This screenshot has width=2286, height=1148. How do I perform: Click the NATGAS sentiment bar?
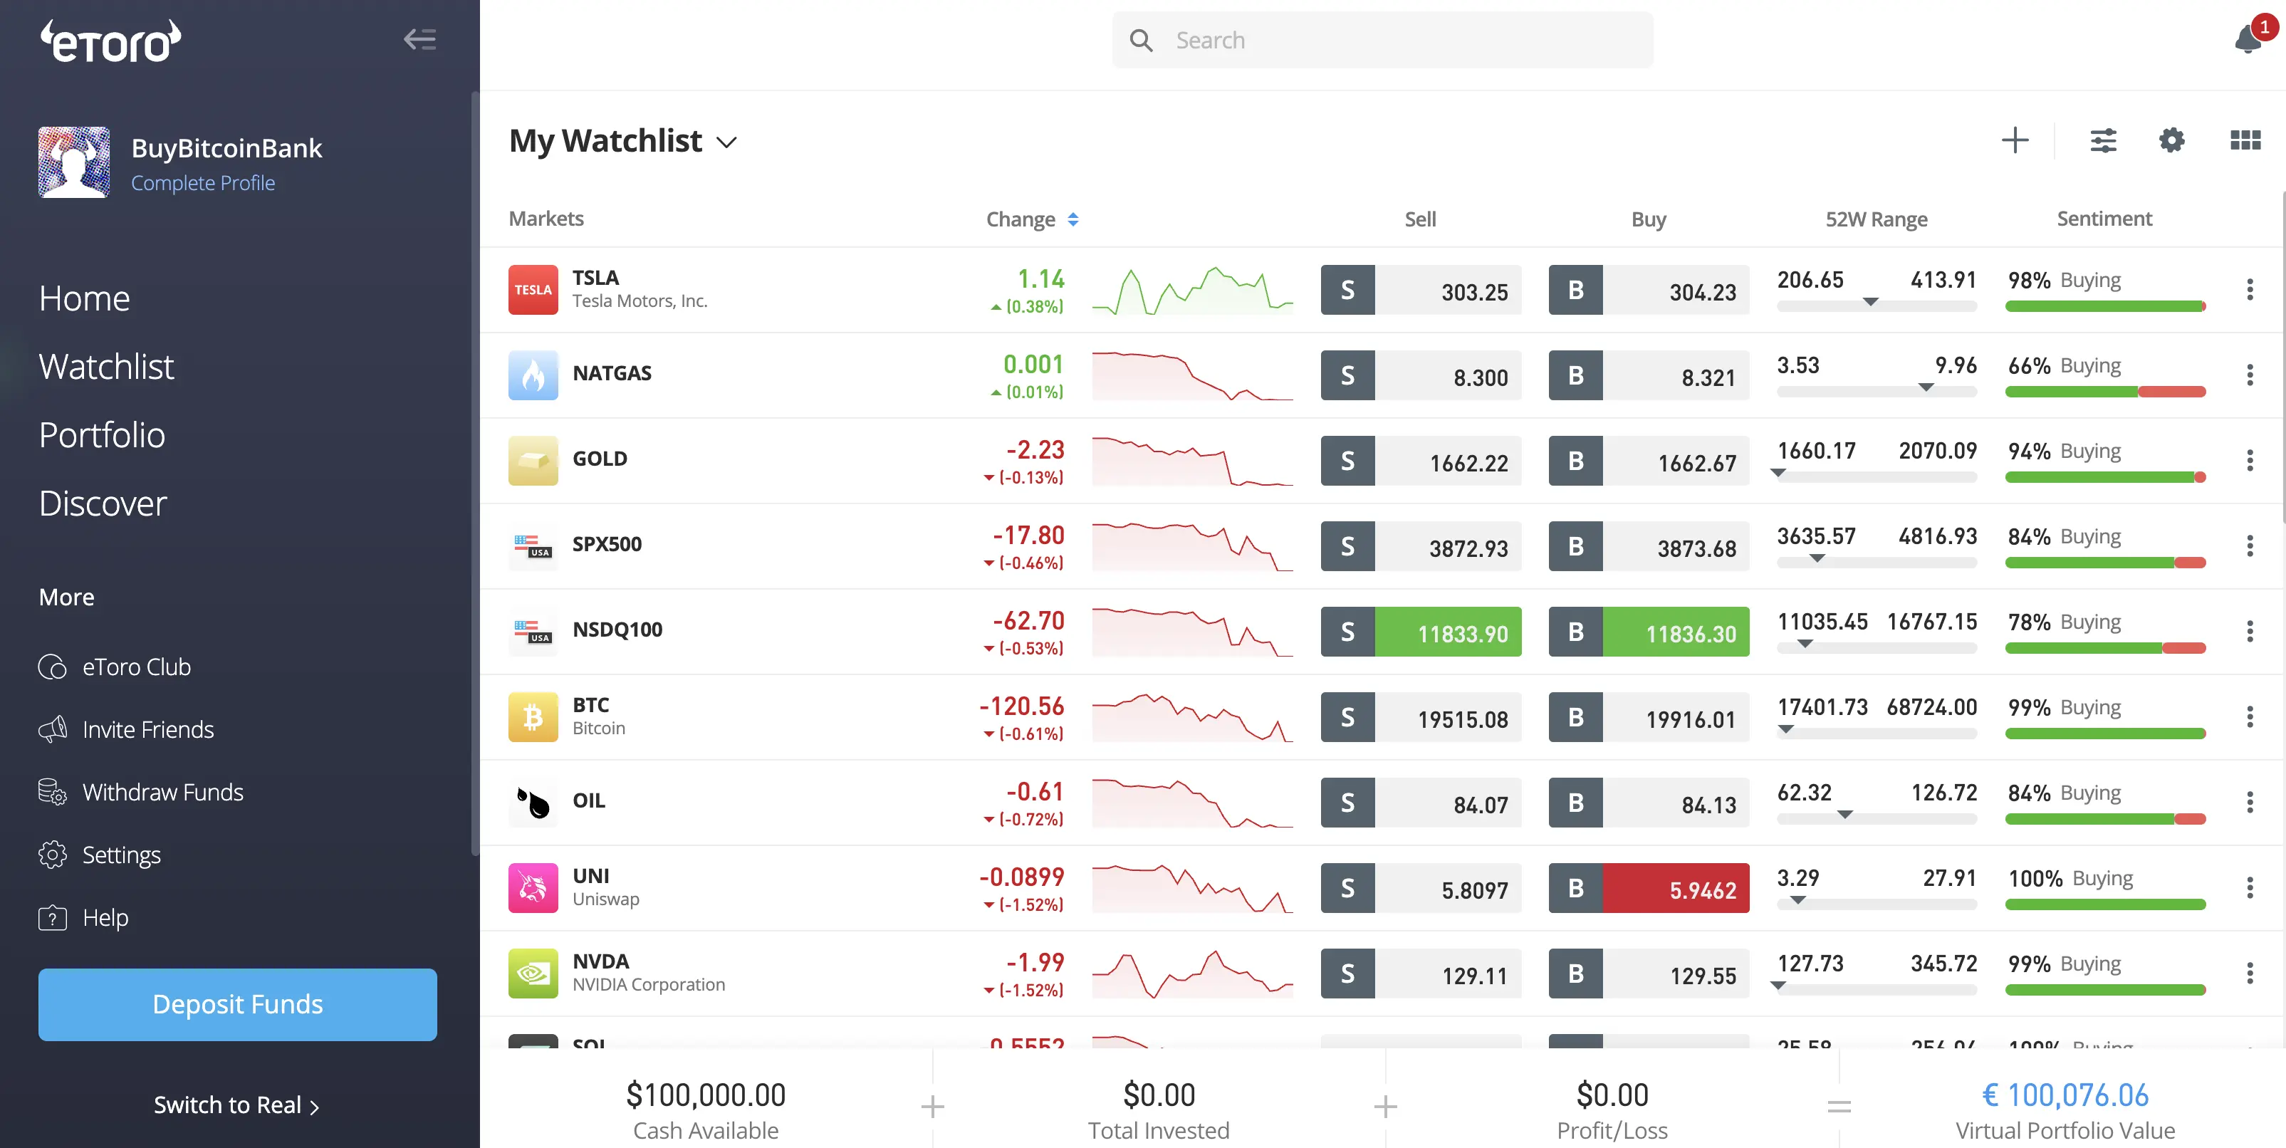[2105, 391]
